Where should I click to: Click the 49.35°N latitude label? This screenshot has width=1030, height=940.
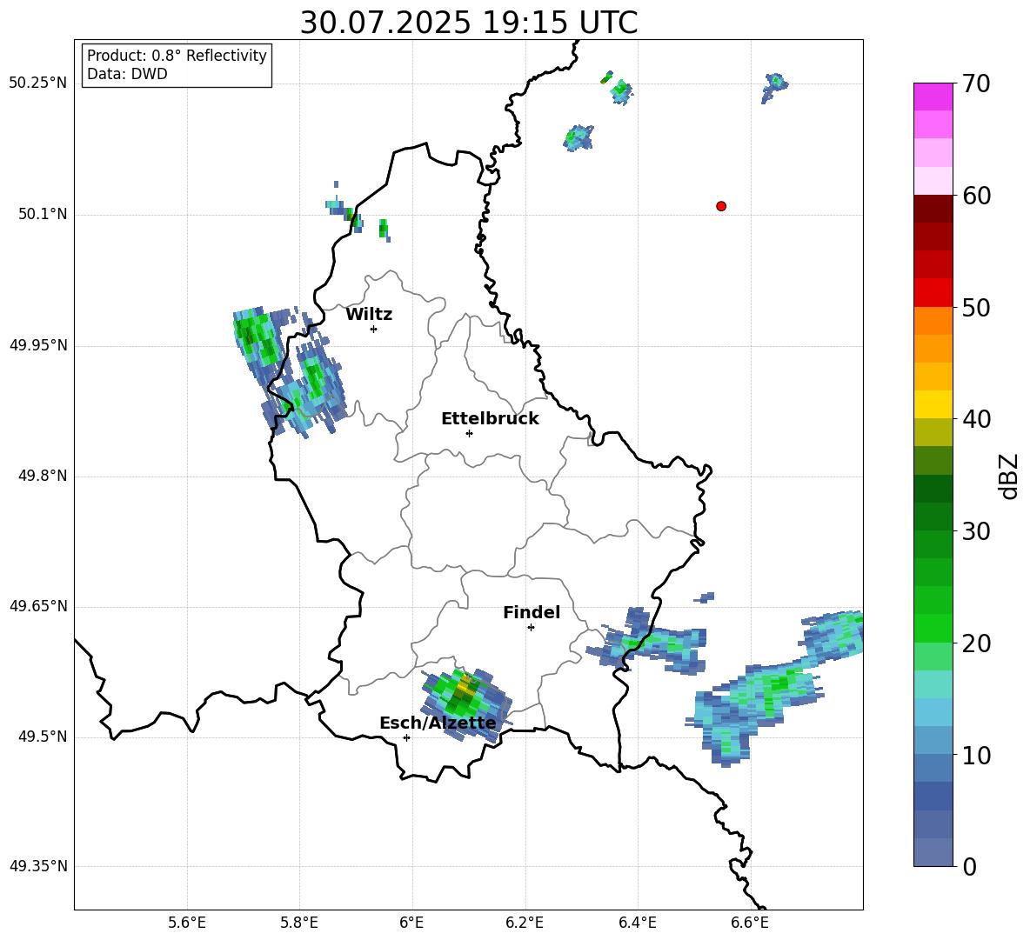click(37, 866)
